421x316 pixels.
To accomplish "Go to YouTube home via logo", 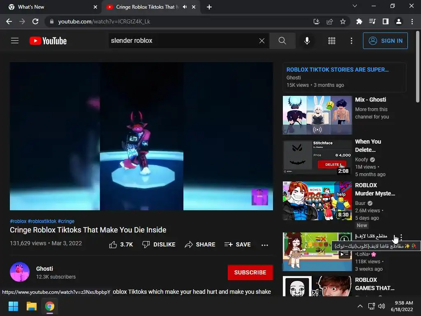I will [48, 41].
